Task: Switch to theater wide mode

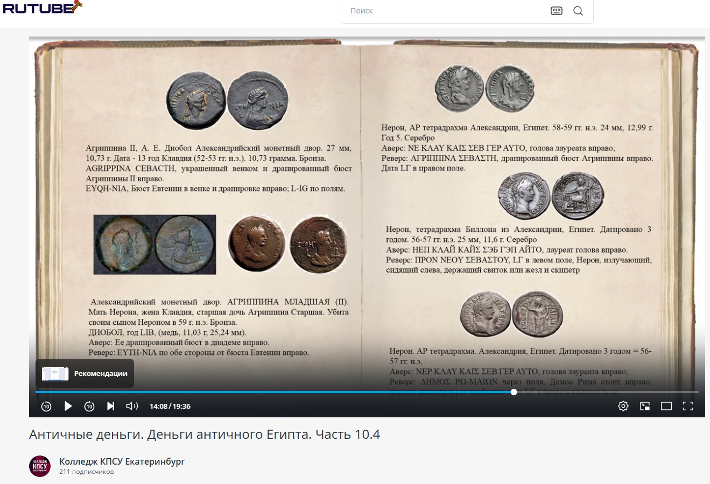Action: 666,406
